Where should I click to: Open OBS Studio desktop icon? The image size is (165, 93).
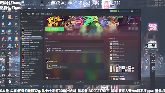coord(147,53)
